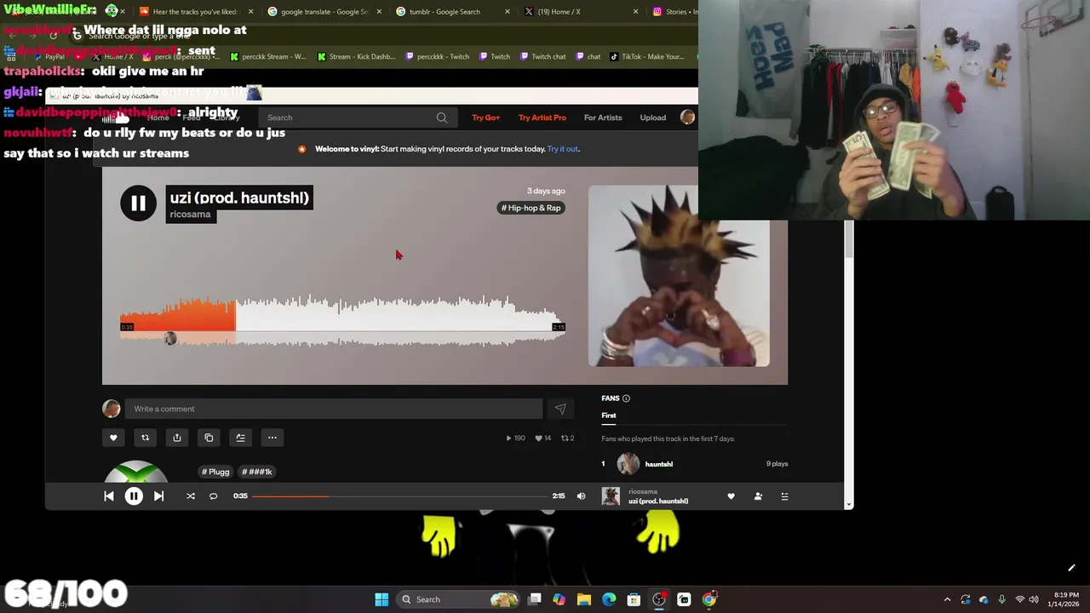Skip to the next track in the bottom player
This screenshot has height=613, width=1090.
click(158, 496)
